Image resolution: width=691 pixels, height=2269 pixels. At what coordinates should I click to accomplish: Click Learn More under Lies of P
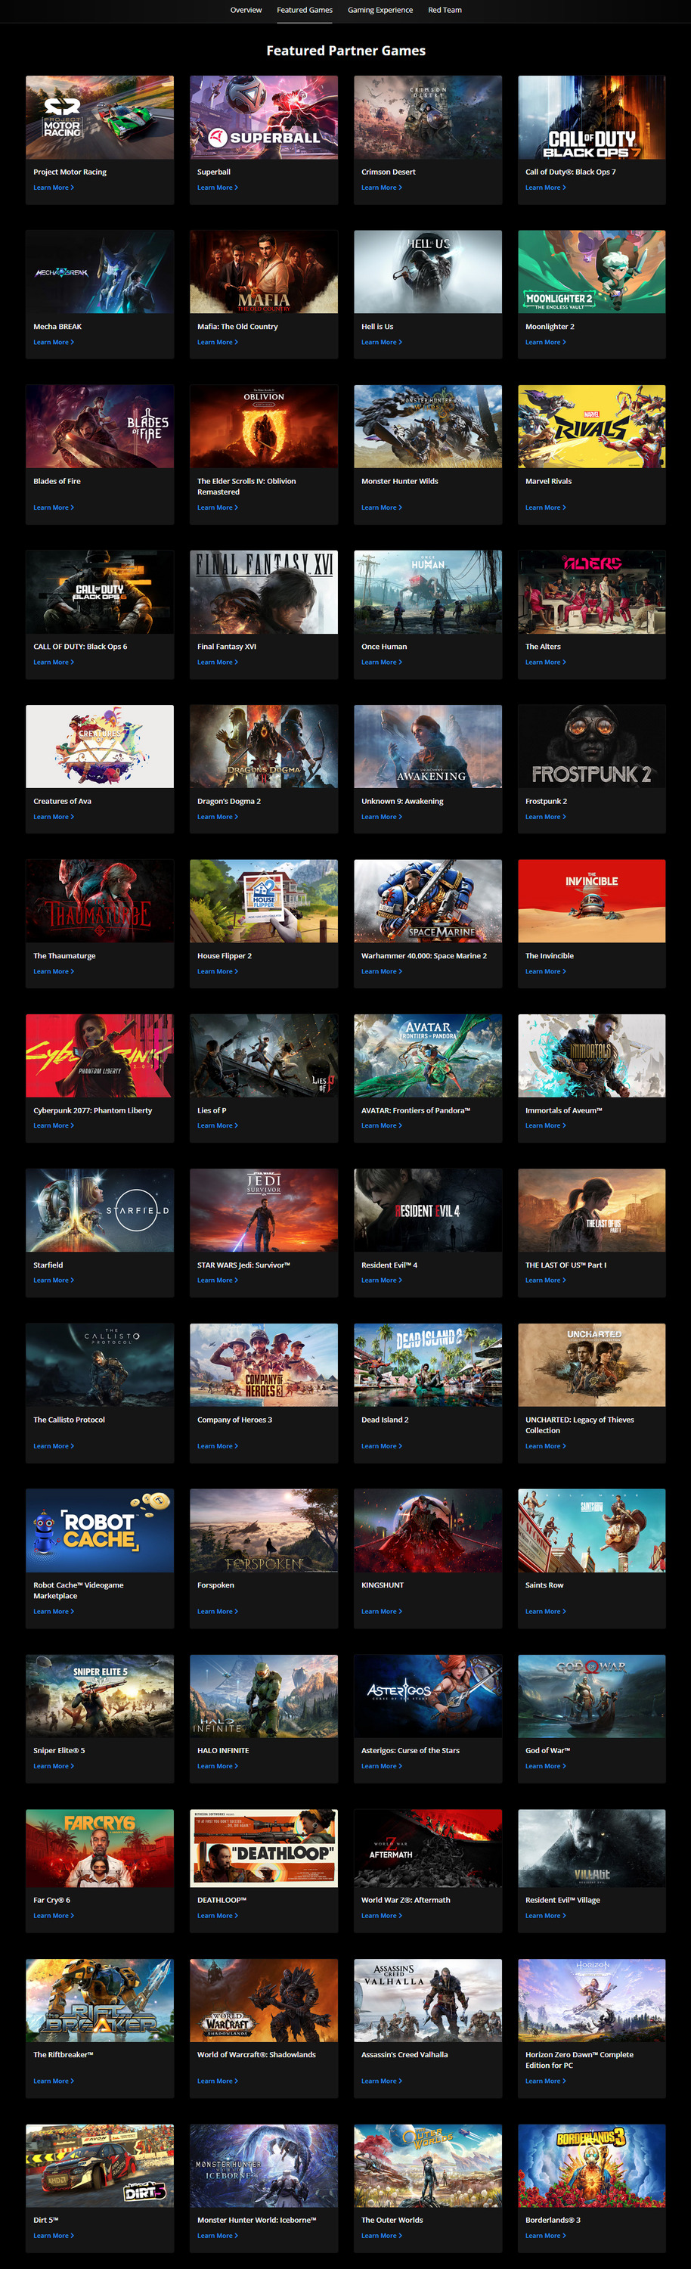tap(218, 1125)
